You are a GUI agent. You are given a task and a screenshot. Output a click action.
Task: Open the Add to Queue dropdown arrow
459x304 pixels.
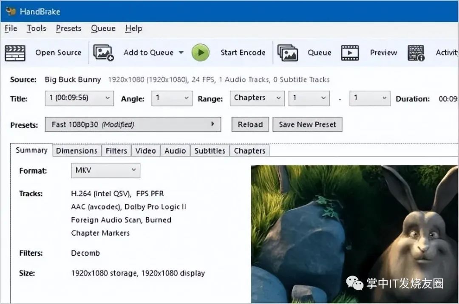click(x=181, y=53)
